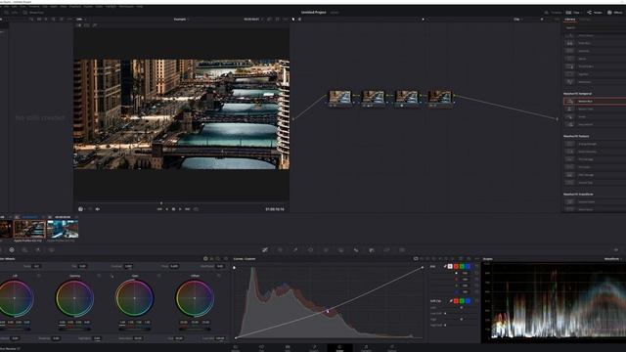
Task: Select the highlighted bridge clip thumbnail
Action: coord(29,229)
